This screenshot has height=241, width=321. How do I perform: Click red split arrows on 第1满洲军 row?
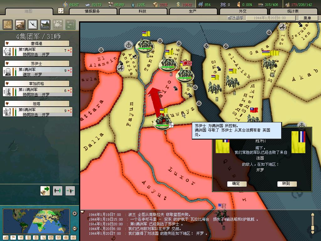coord(70,71)
